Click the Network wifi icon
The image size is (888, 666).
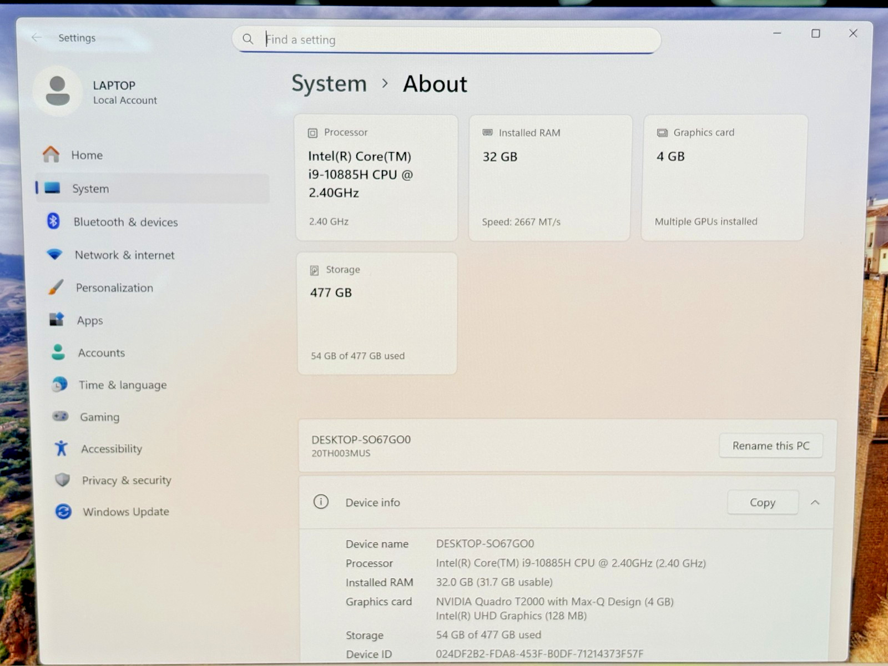click(54, 254)
